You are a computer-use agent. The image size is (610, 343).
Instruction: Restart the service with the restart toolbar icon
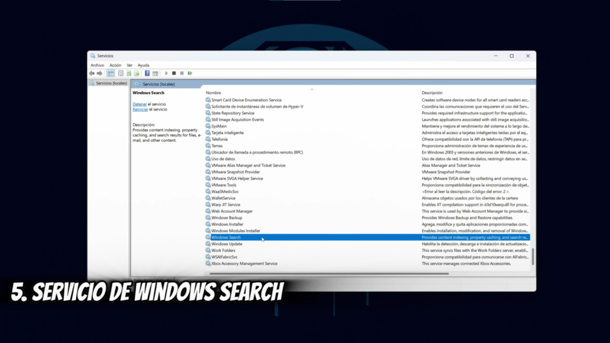click(x=190, y=73)
